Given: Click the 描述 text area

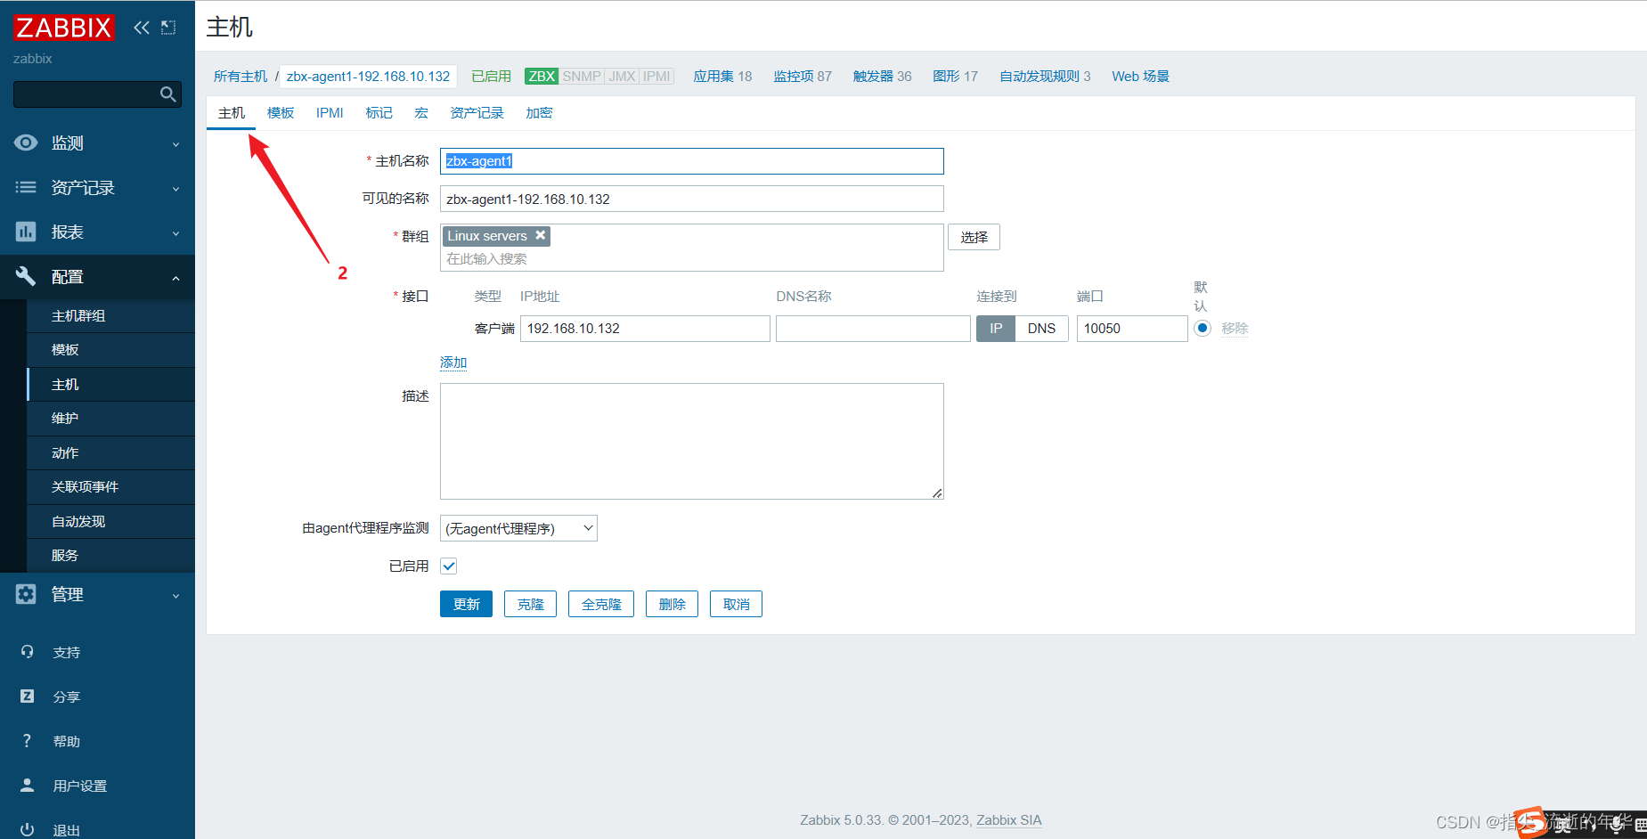Looking at the screenshot, I should (692, 441).
